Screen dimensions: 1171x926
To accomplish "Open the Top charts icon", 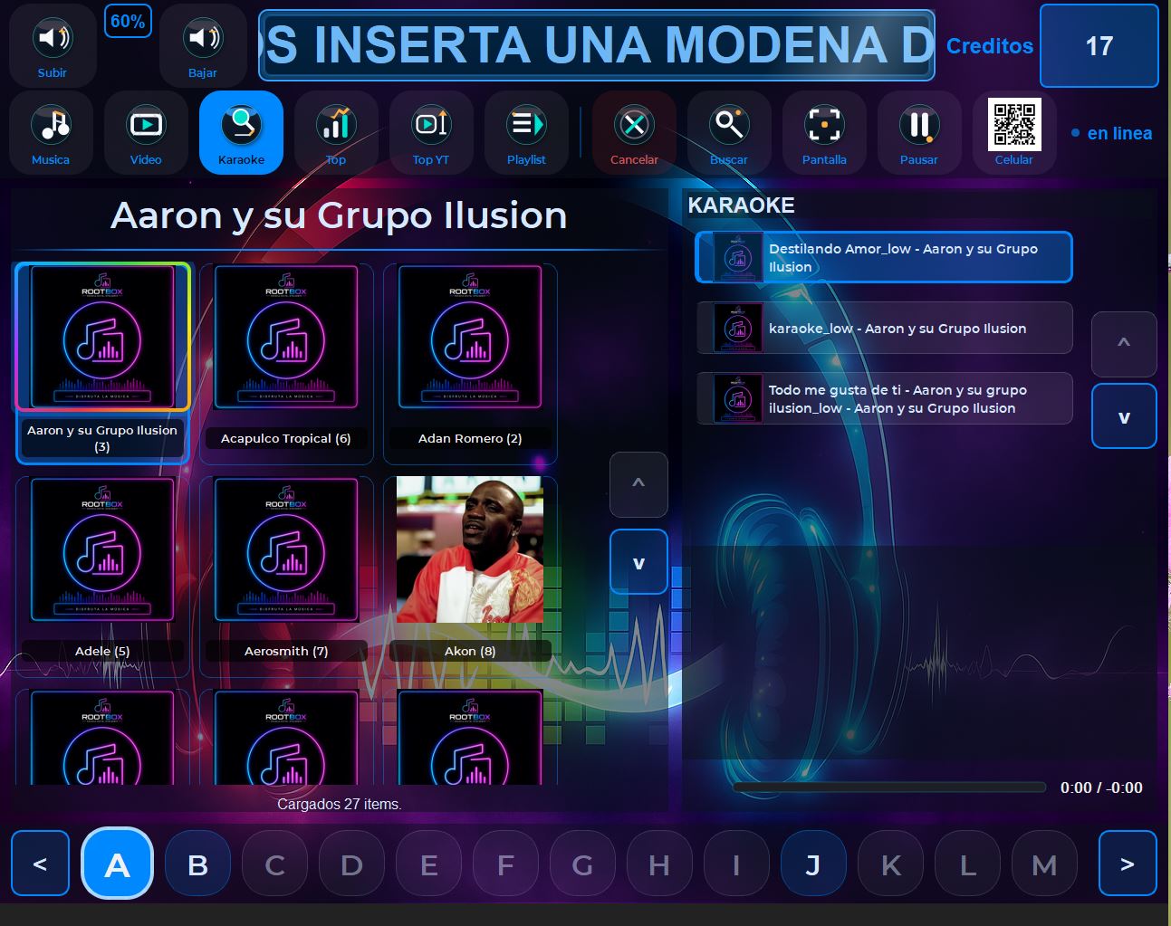I will tap(336, 132).
